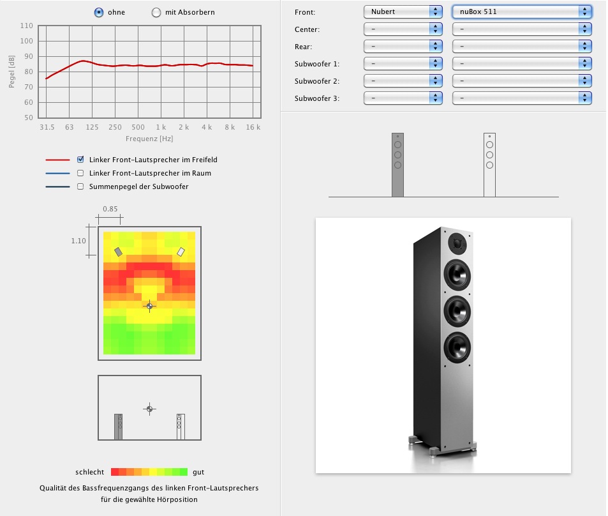
Task: Open the Front brand dropdown showing Nubert
Action: pos(403,11)
